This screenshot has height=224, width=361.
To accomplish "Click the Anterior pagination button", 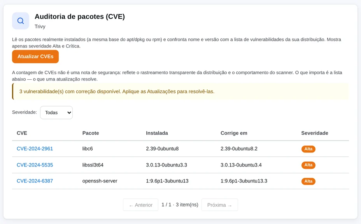I will (141, 205).
